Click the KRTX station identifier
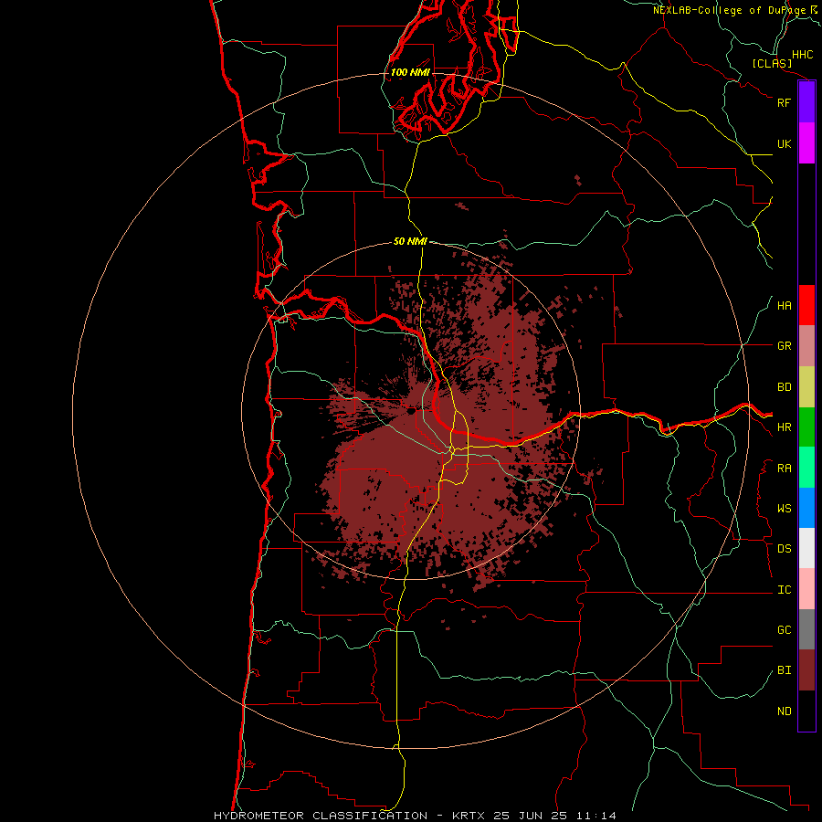822x822 pixels. (x=469, y=816)
